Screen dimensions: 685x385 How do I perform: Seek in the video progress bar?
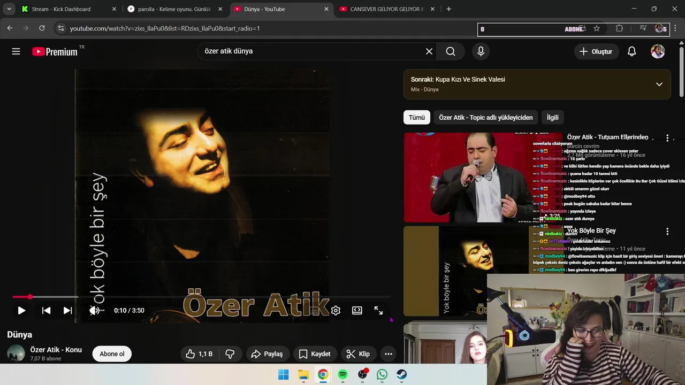coord(201,297)
